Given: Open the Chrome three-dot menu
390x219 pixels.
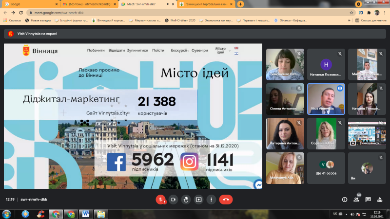Looking at the screenshot, I should click(x=385, y=13).
